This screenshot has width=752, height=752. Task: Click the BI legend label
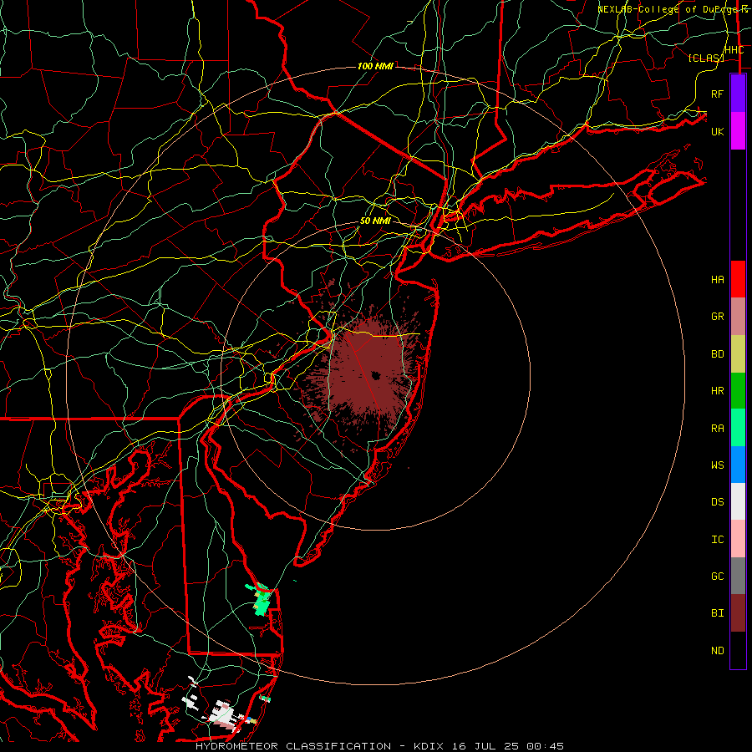[x=718, y=613]
